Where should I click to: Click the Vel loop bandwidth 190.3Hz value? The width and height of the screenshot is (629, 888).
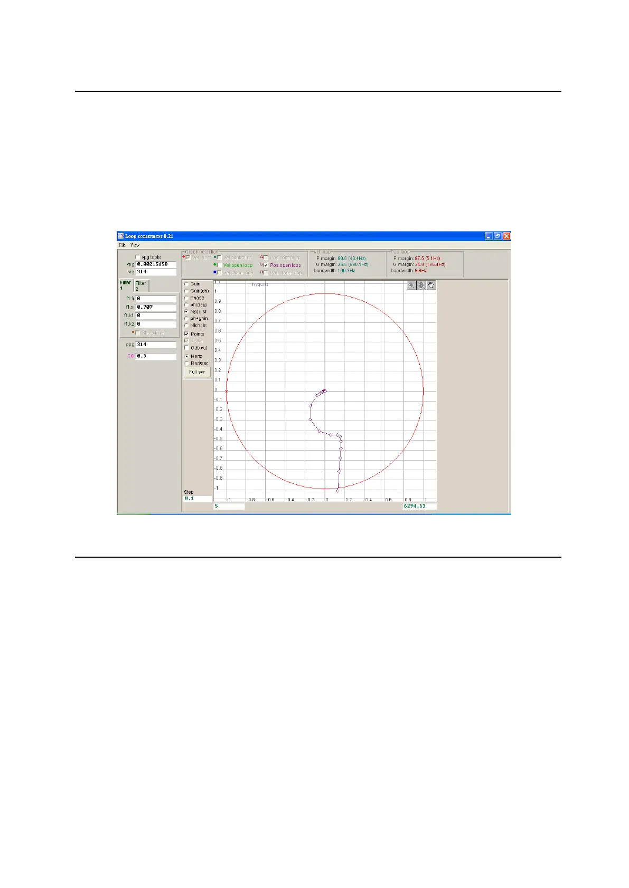346,271
